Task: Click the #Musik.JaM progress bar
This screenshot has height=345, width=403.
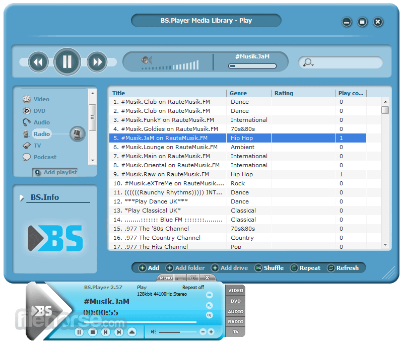Action: click(x=252, y=66)
